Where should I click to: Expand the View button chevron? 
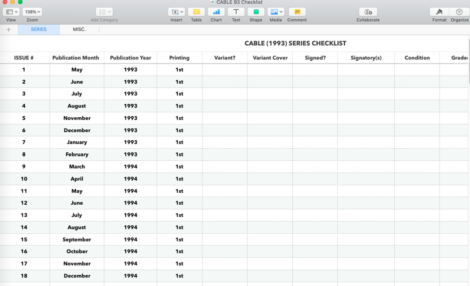coord(16,12)
